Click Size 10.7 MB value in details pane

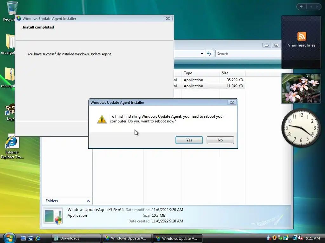click(x=158, y=215)
